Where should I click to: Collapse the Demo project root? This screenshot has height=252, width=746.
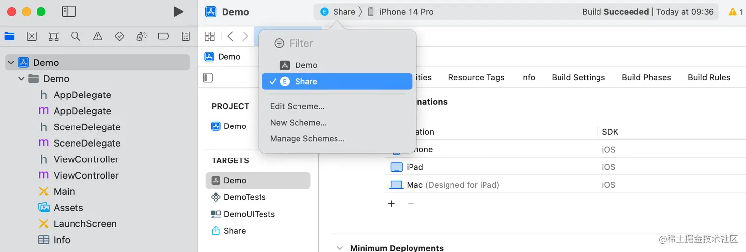[11, 63]
